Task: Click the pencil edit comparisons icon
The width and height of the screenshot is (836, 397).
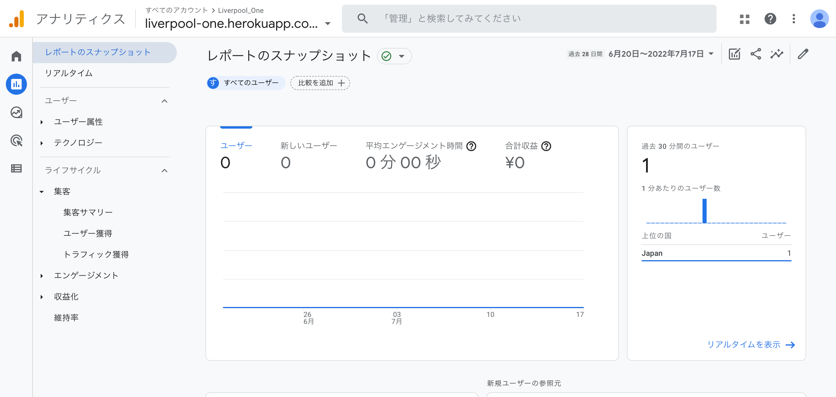Action: 803,54
